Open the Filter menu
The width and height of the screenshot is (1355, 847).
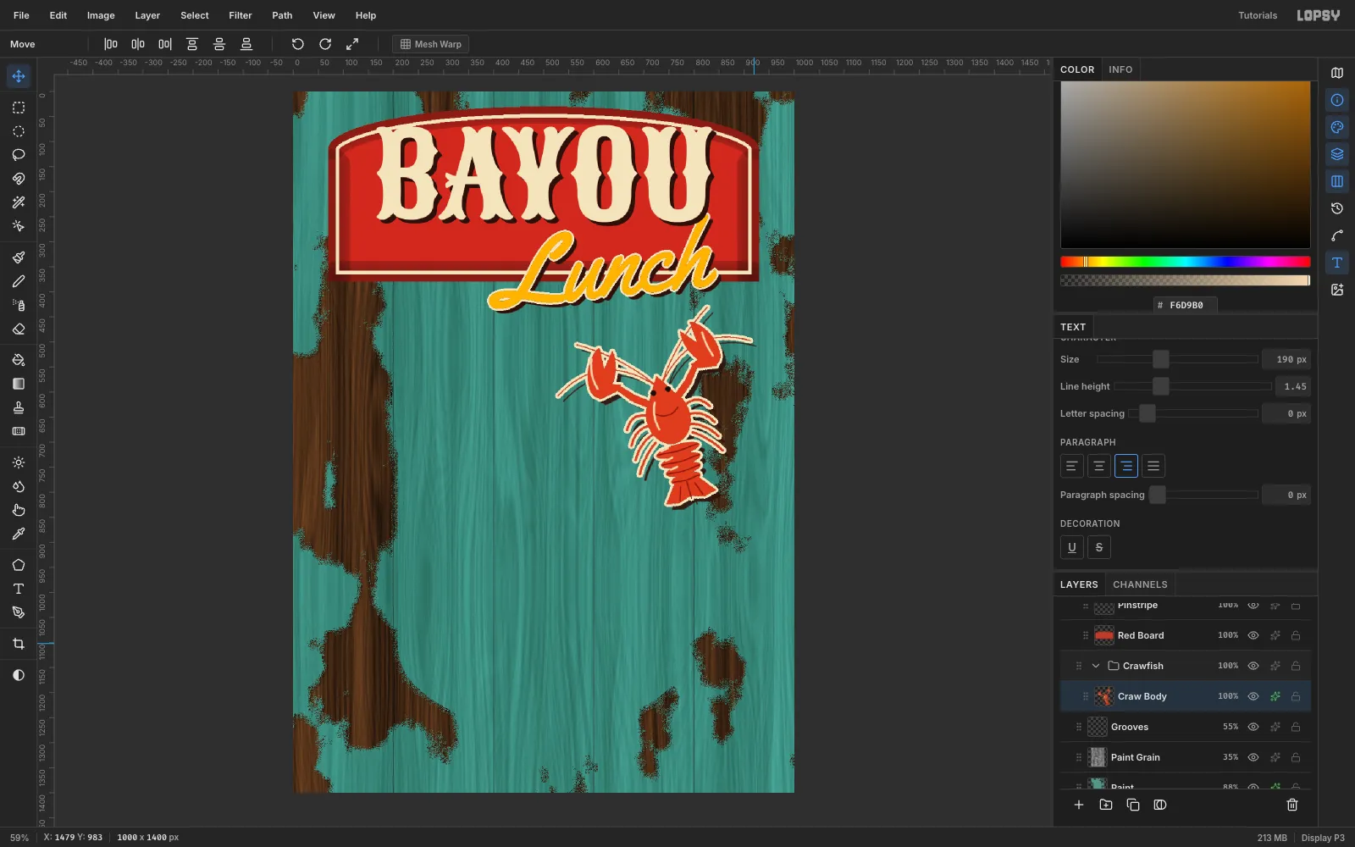(x=241, y=15)
